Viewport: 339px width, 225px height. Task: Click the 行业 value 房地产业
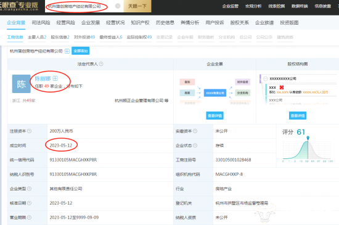[x=224, y=189]
